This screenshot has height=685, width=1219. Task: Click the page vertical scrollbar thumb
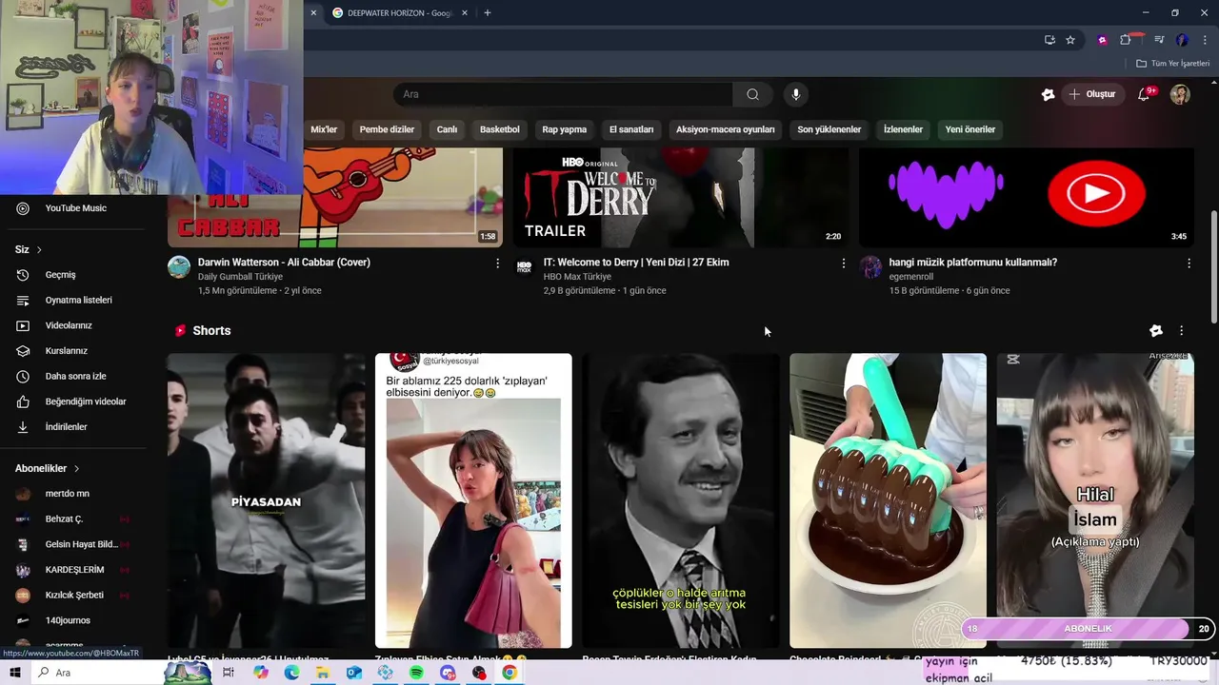click(x=1213, y=266)
